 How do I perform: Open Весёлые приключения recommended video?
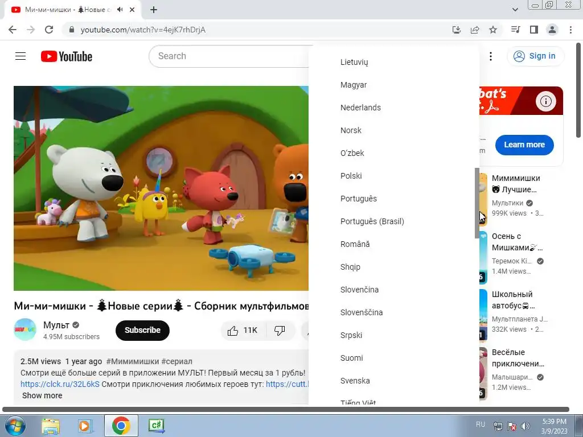click(x=518, y=357)
